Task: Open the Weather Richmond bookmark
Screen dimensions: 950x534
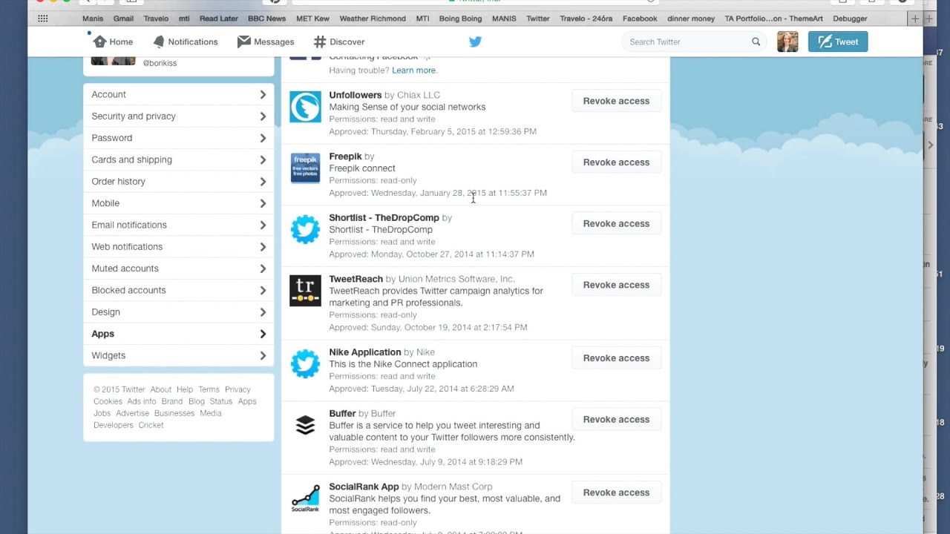Action: coord(373,19)
